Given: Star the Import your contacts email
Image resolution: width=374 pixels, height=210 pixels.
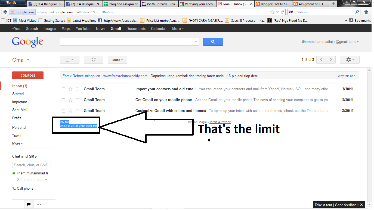Looking at the screenshot, I should [70, 89].
